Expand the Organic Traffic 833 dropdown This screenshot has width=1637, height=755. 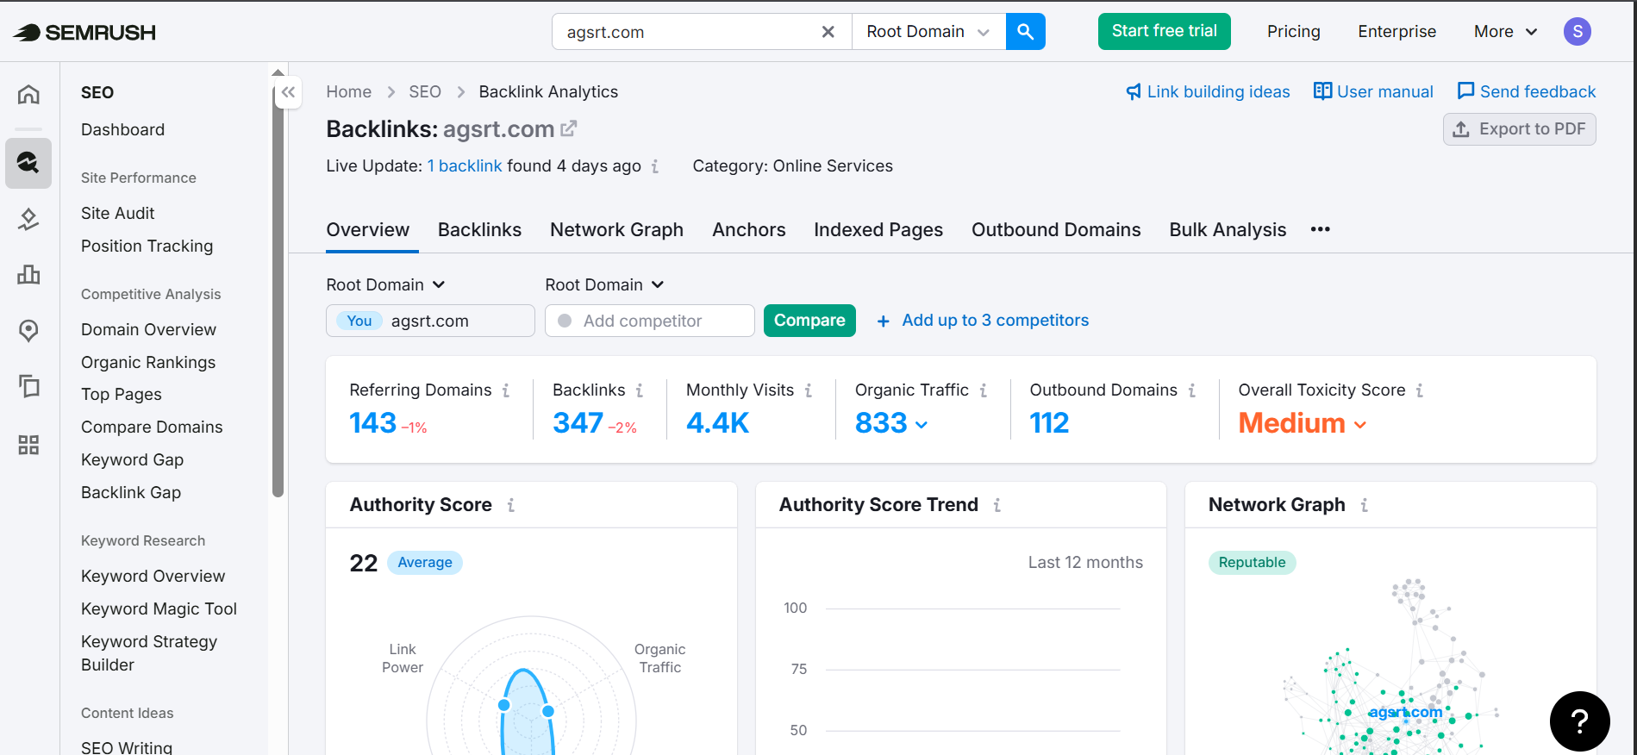[x=922, y=425]
